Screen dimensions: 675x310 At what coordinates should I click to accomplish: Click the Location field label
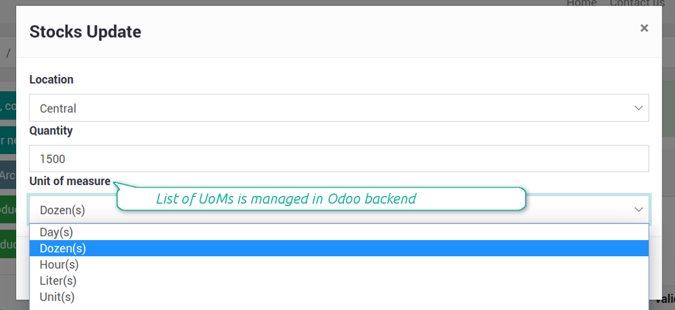[51, 79]
